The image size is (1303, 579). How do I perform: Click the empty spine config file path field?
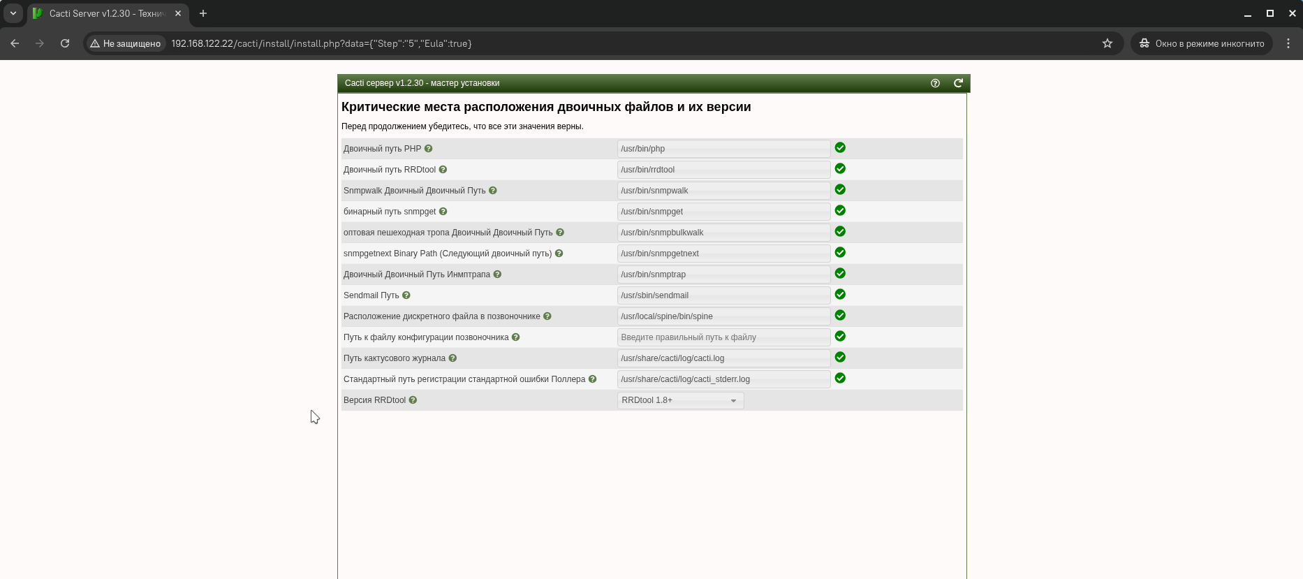pyautogui.click(x=723, y=337)
